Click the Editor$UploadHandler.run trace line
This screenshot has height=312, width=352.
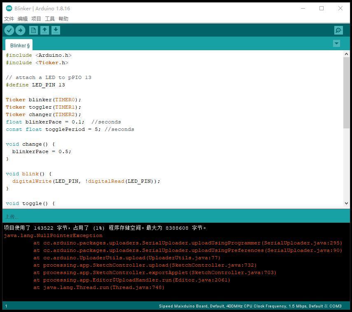tap(132, 280)
